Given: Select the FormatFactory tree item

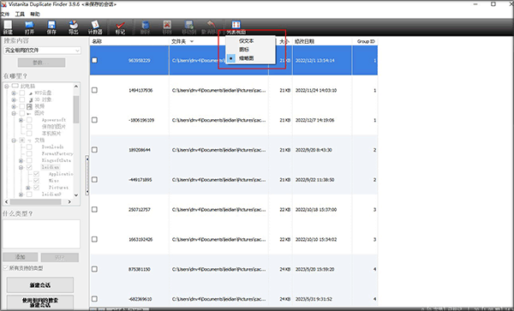Looking at the screenshot, I should coord(57,153).
